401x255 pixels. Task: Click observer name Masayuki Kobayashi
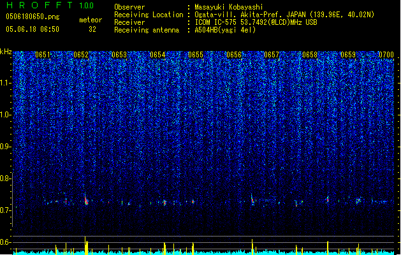pos(229,7)
